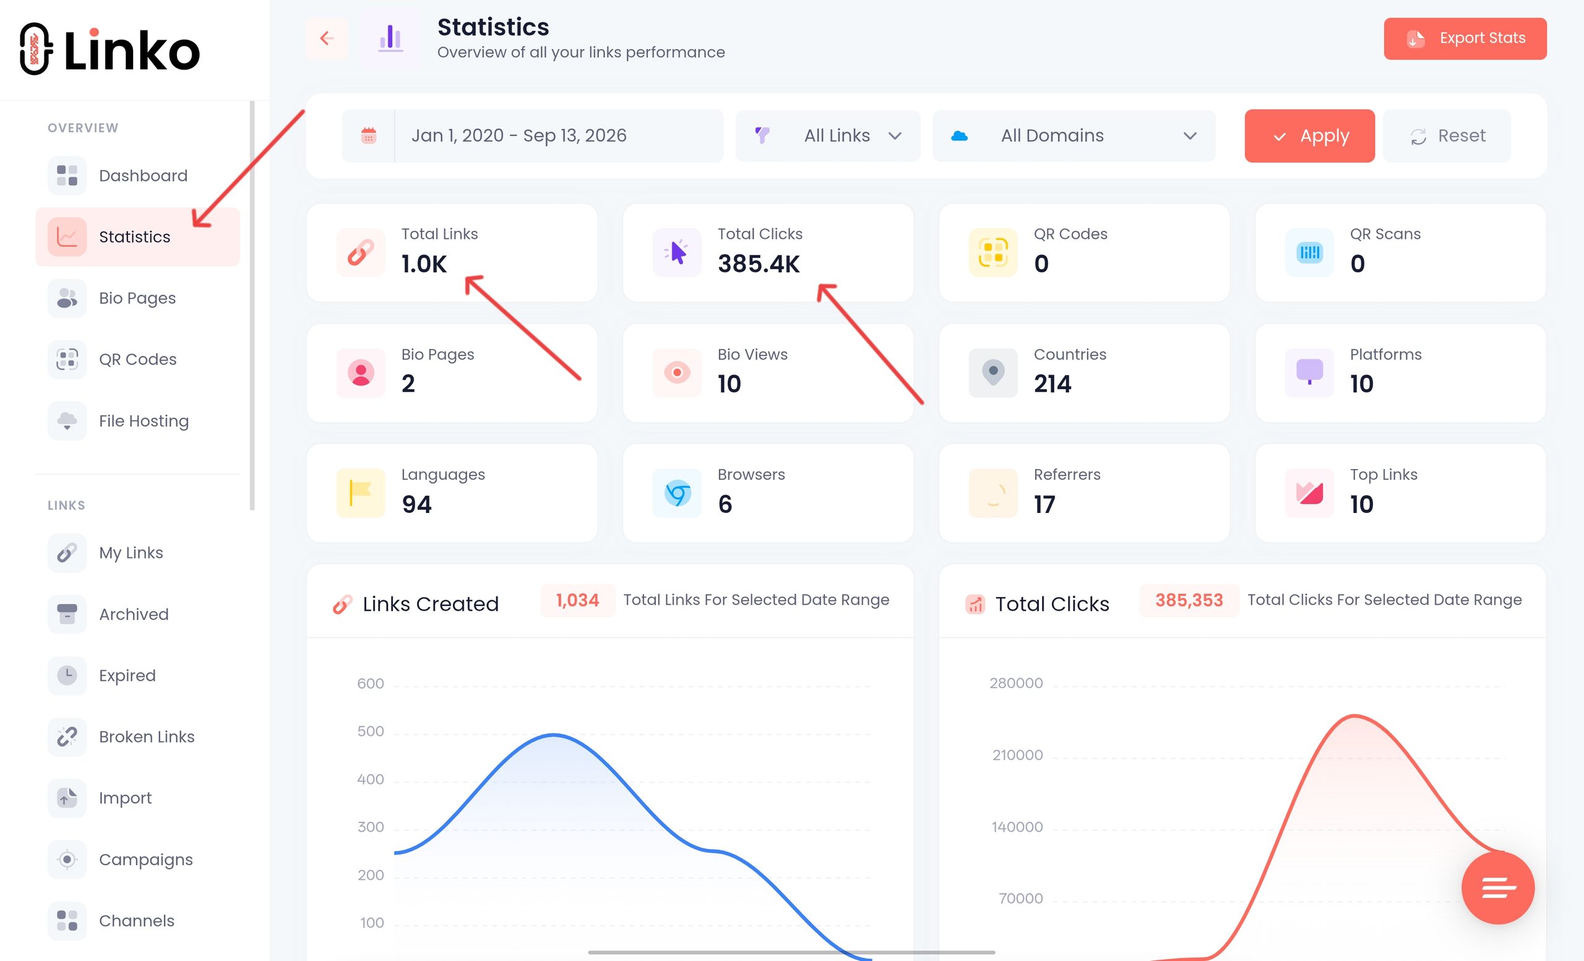Viewport: 1584px width, 961px height.
Task: Click the QR Codes card icon
Action: [x=993, y=252]
